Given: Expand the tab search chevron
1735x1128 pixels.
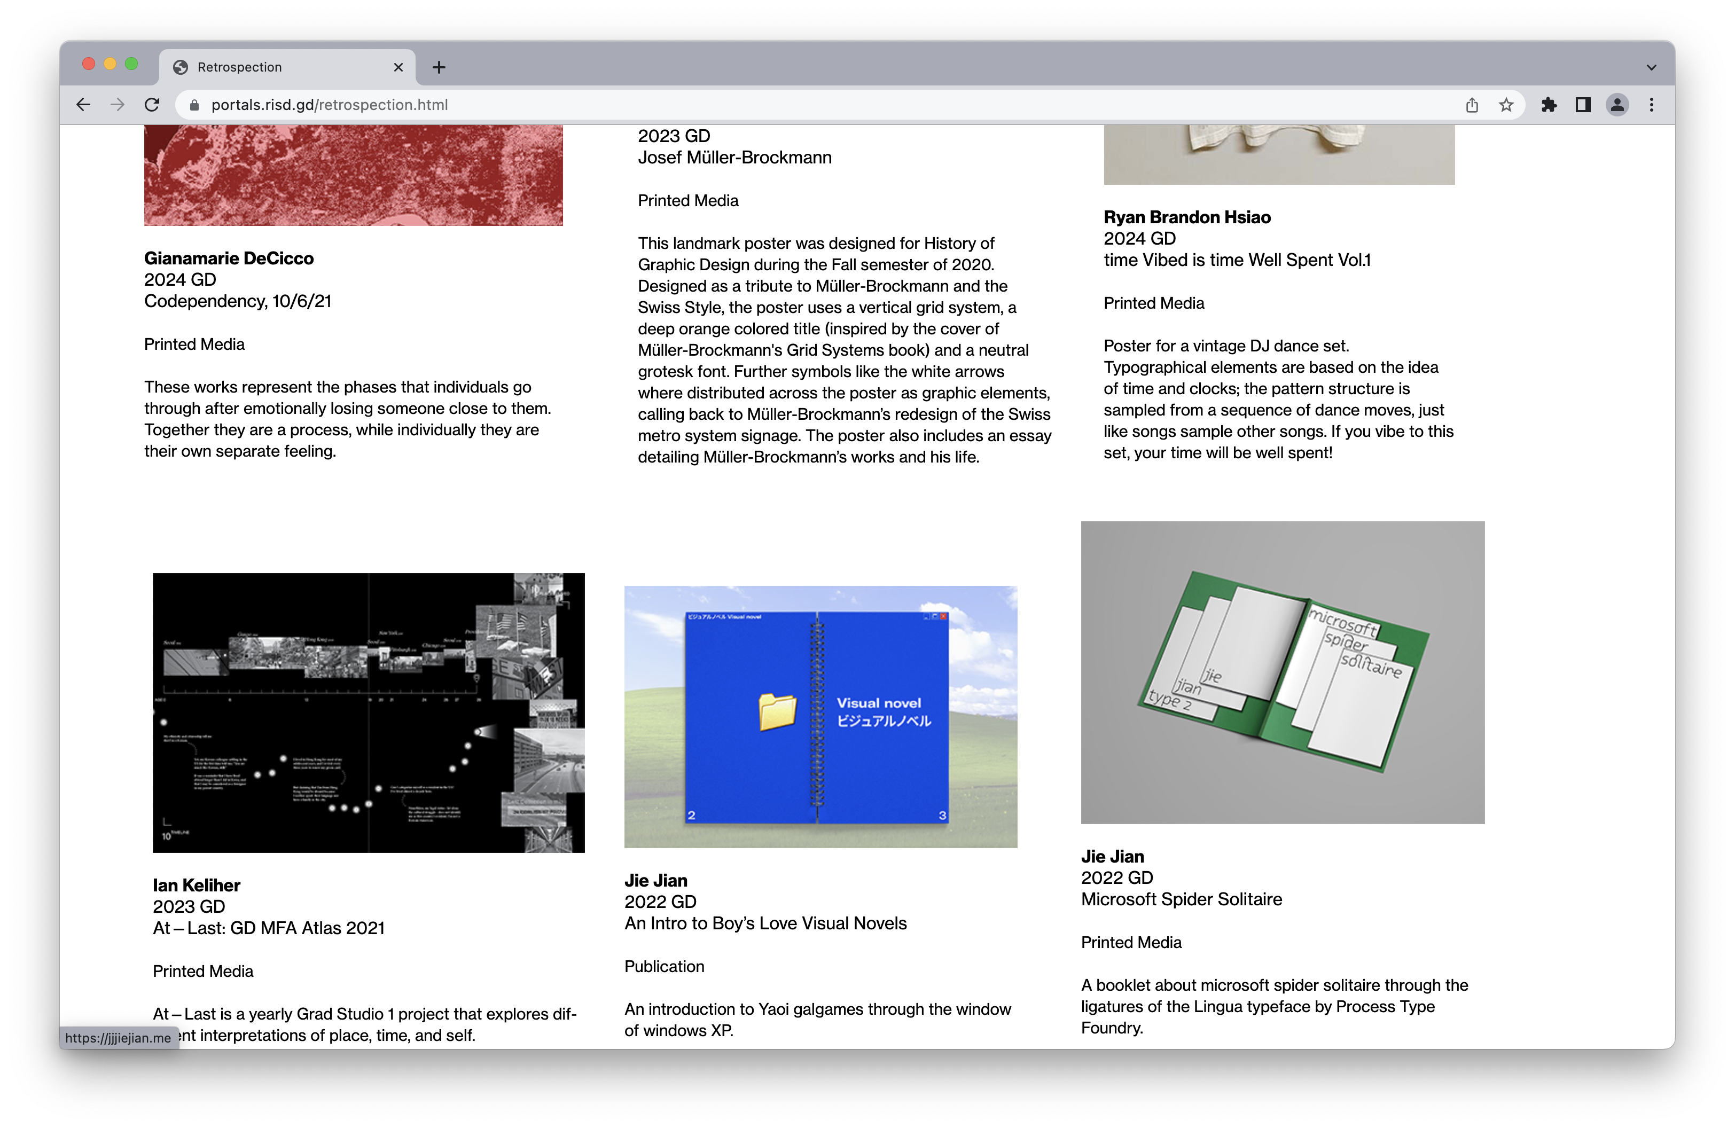Looking at the screenshot, I should pos(1651,67).
